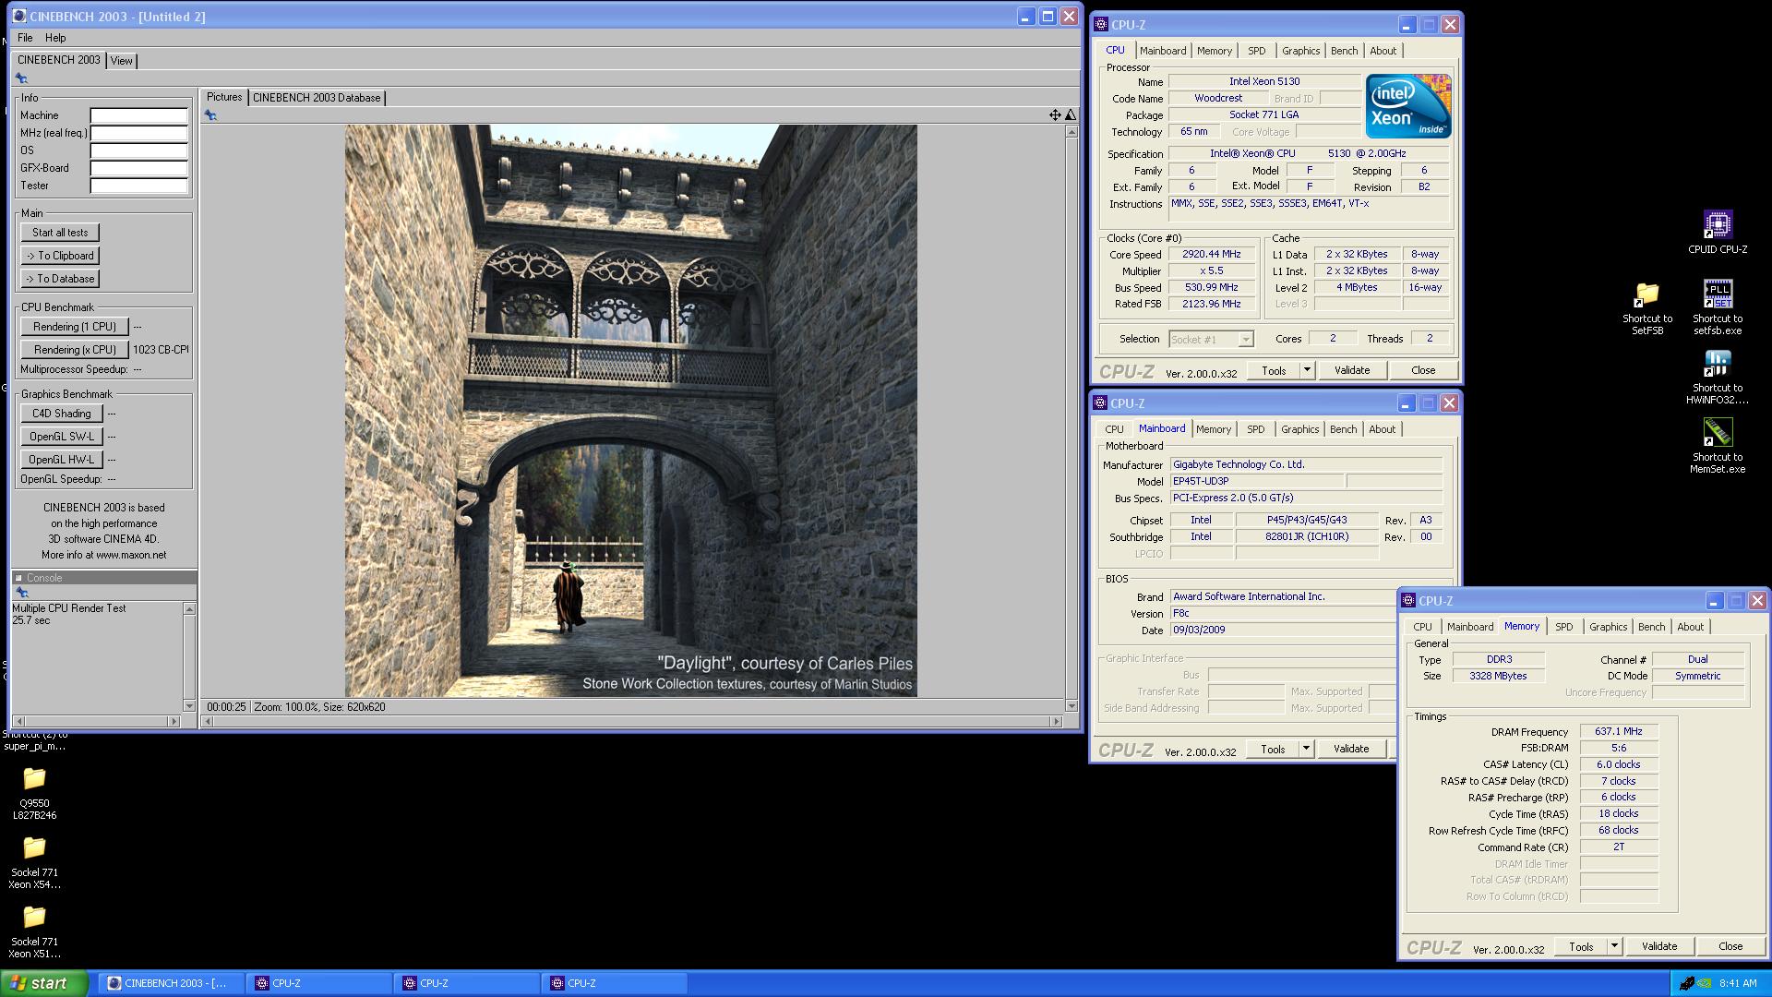
Task: Switch to the Mainboard tab in the CPU-Z CPU window
Action: pos(1163,51)
